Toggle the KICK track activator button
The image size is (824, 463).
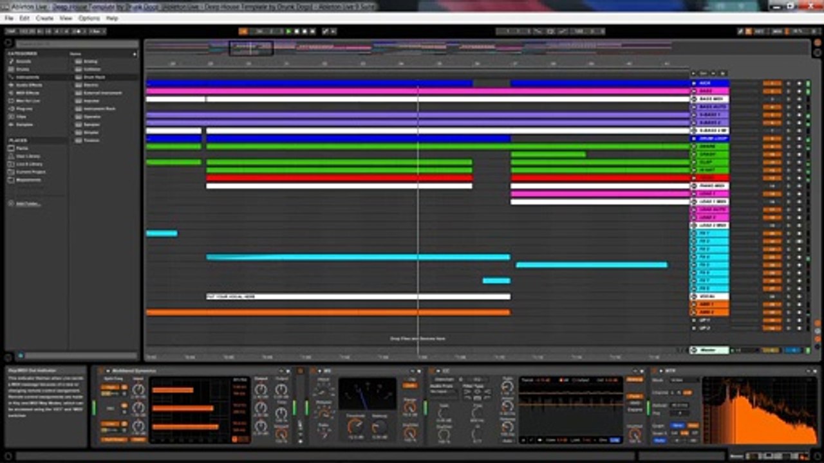(772, 84)
